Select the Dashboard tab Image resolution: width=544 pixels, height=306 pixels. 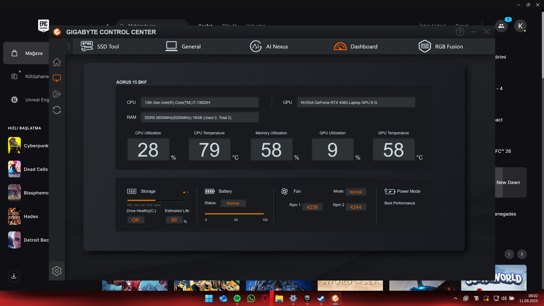point(356,46)
